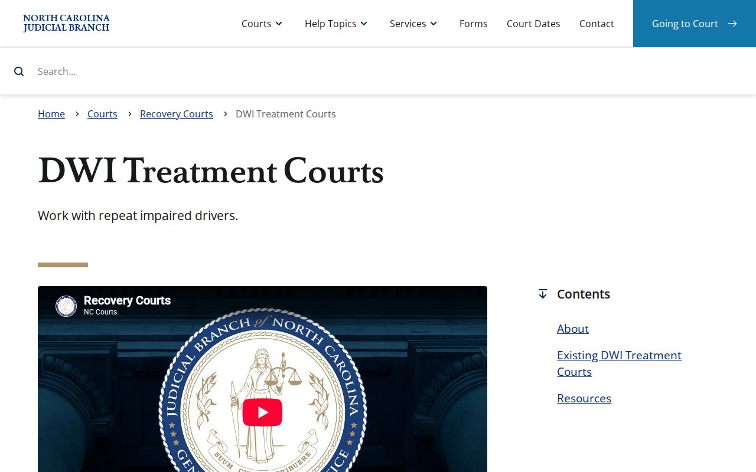Open the Recovery Courts breadcrumb link
Screen dimensions: 756x472
177,114
